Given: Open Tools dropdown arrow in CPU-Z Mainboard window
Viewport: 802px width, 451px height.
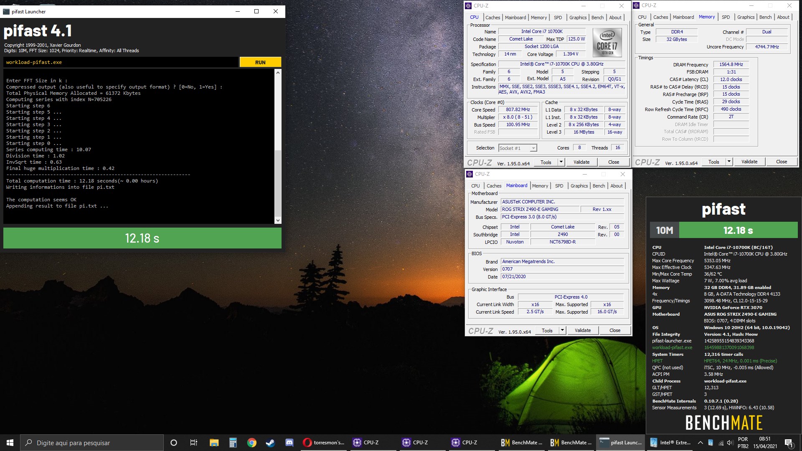Looking at the screenshot, I should 562,330.
